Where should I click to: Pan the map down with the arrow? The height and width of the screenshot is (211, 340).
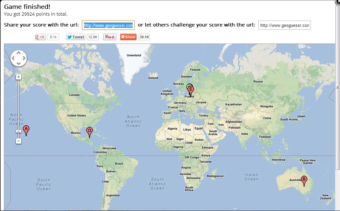click(x=19, y=63)
